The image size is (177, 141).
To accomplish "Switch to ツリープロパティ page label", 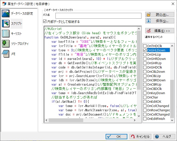I will [x=20, y=44].
